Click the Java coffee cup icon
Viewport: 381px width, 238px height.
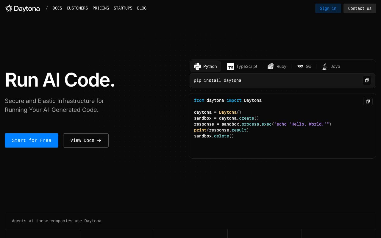pos(325,66)
